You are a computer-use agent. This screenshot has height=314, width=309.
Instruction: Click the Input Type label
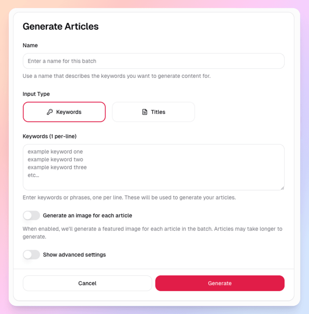pos(36,94)
